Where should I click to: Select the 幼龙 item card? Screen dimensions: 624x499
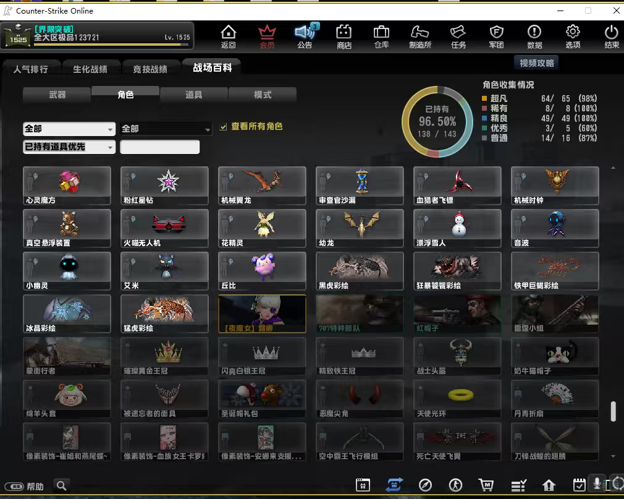click(x=360, y=228)
